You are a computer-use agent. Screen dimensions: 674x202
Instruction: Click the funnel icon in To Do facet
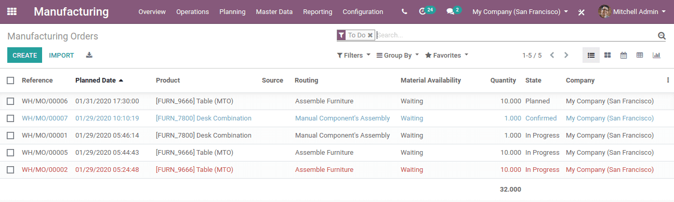coord(341,35)
